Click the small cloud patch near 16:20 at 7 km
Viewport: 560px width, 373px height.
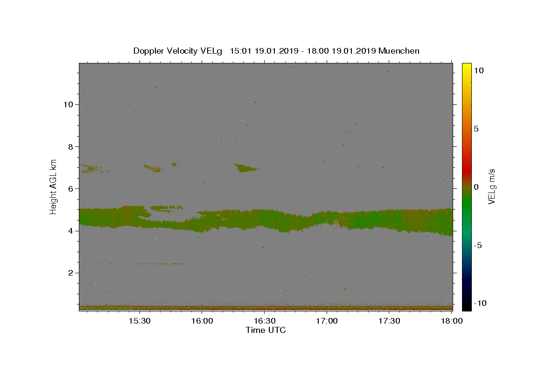click(246, 168)
